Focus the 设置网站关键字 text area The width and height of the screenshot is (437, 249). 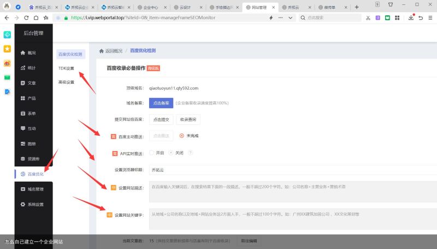click(293, 219)
